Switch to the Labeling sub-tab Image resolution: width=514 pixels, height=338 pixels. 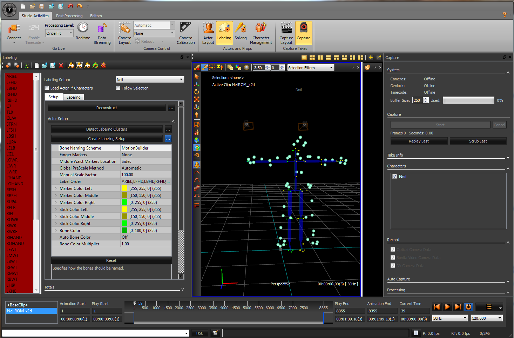click(74, 97)
